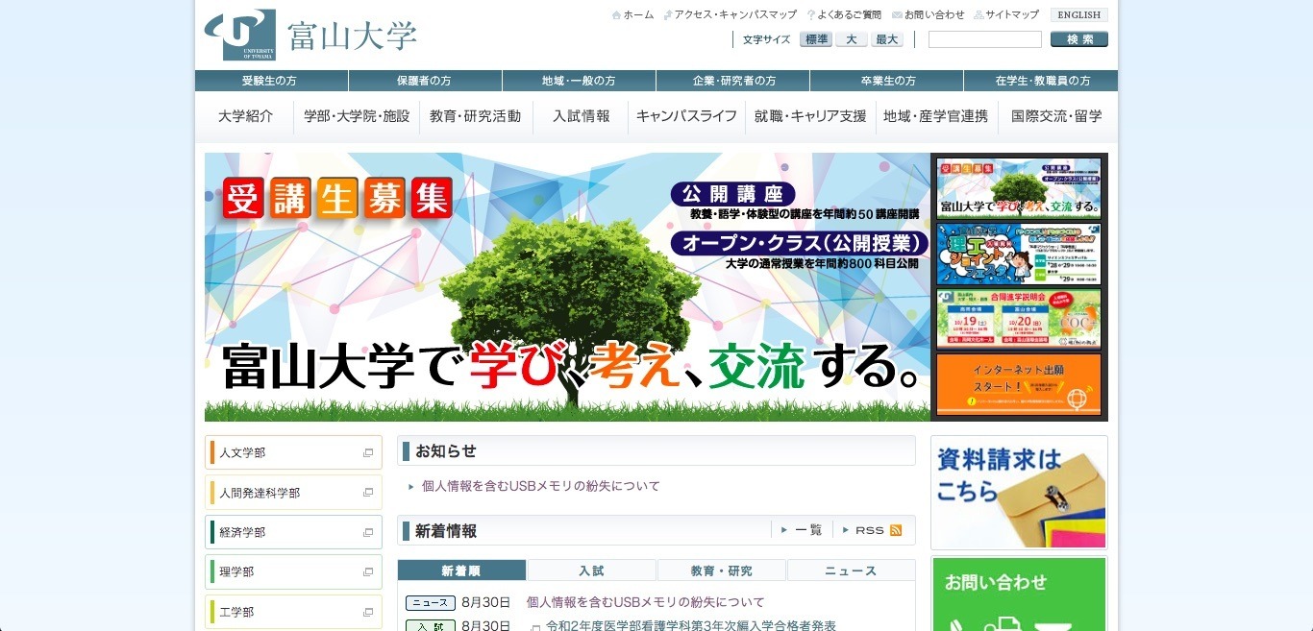Click the search text input field
Image resolution: width=1313 pixels, height=631 pixels.
point(984,39)
